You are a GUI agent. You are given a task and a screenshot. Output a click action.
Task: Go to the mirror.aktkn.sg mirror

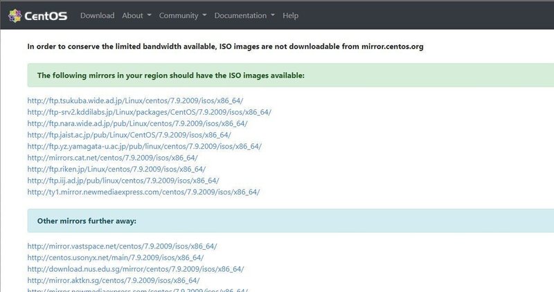tap(114, 280)
